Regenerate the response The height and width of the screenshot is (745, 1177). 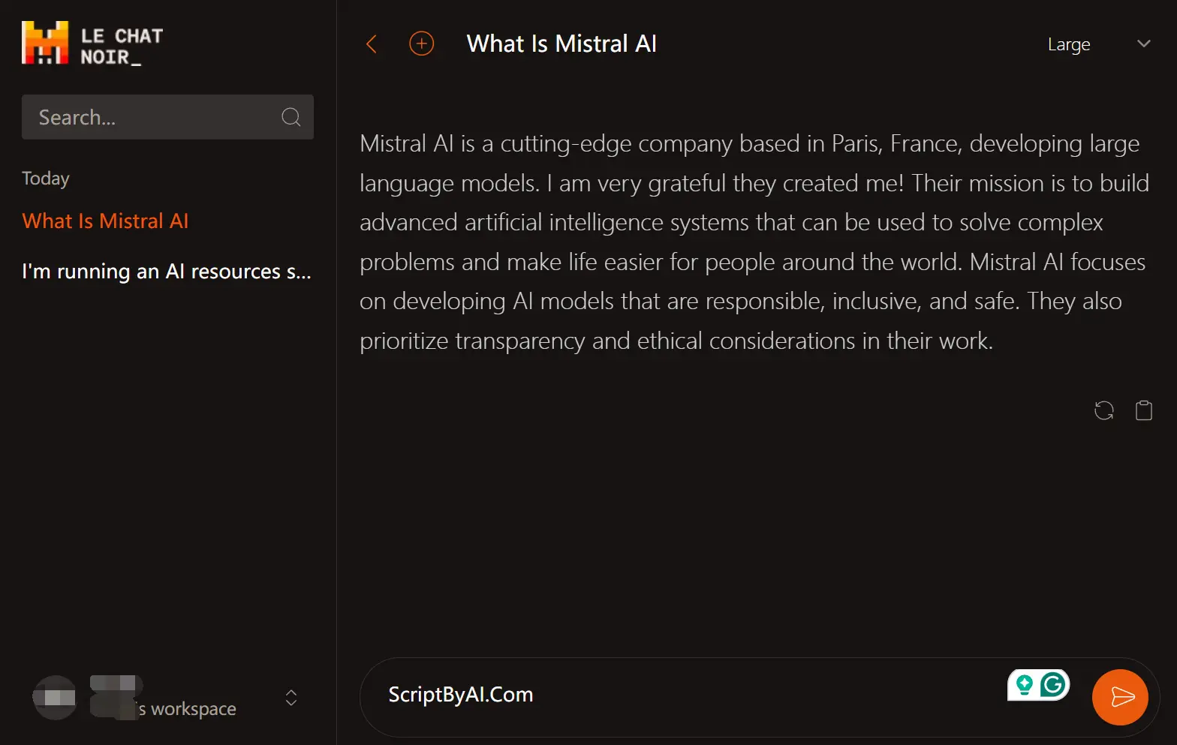pos(1103,410)
